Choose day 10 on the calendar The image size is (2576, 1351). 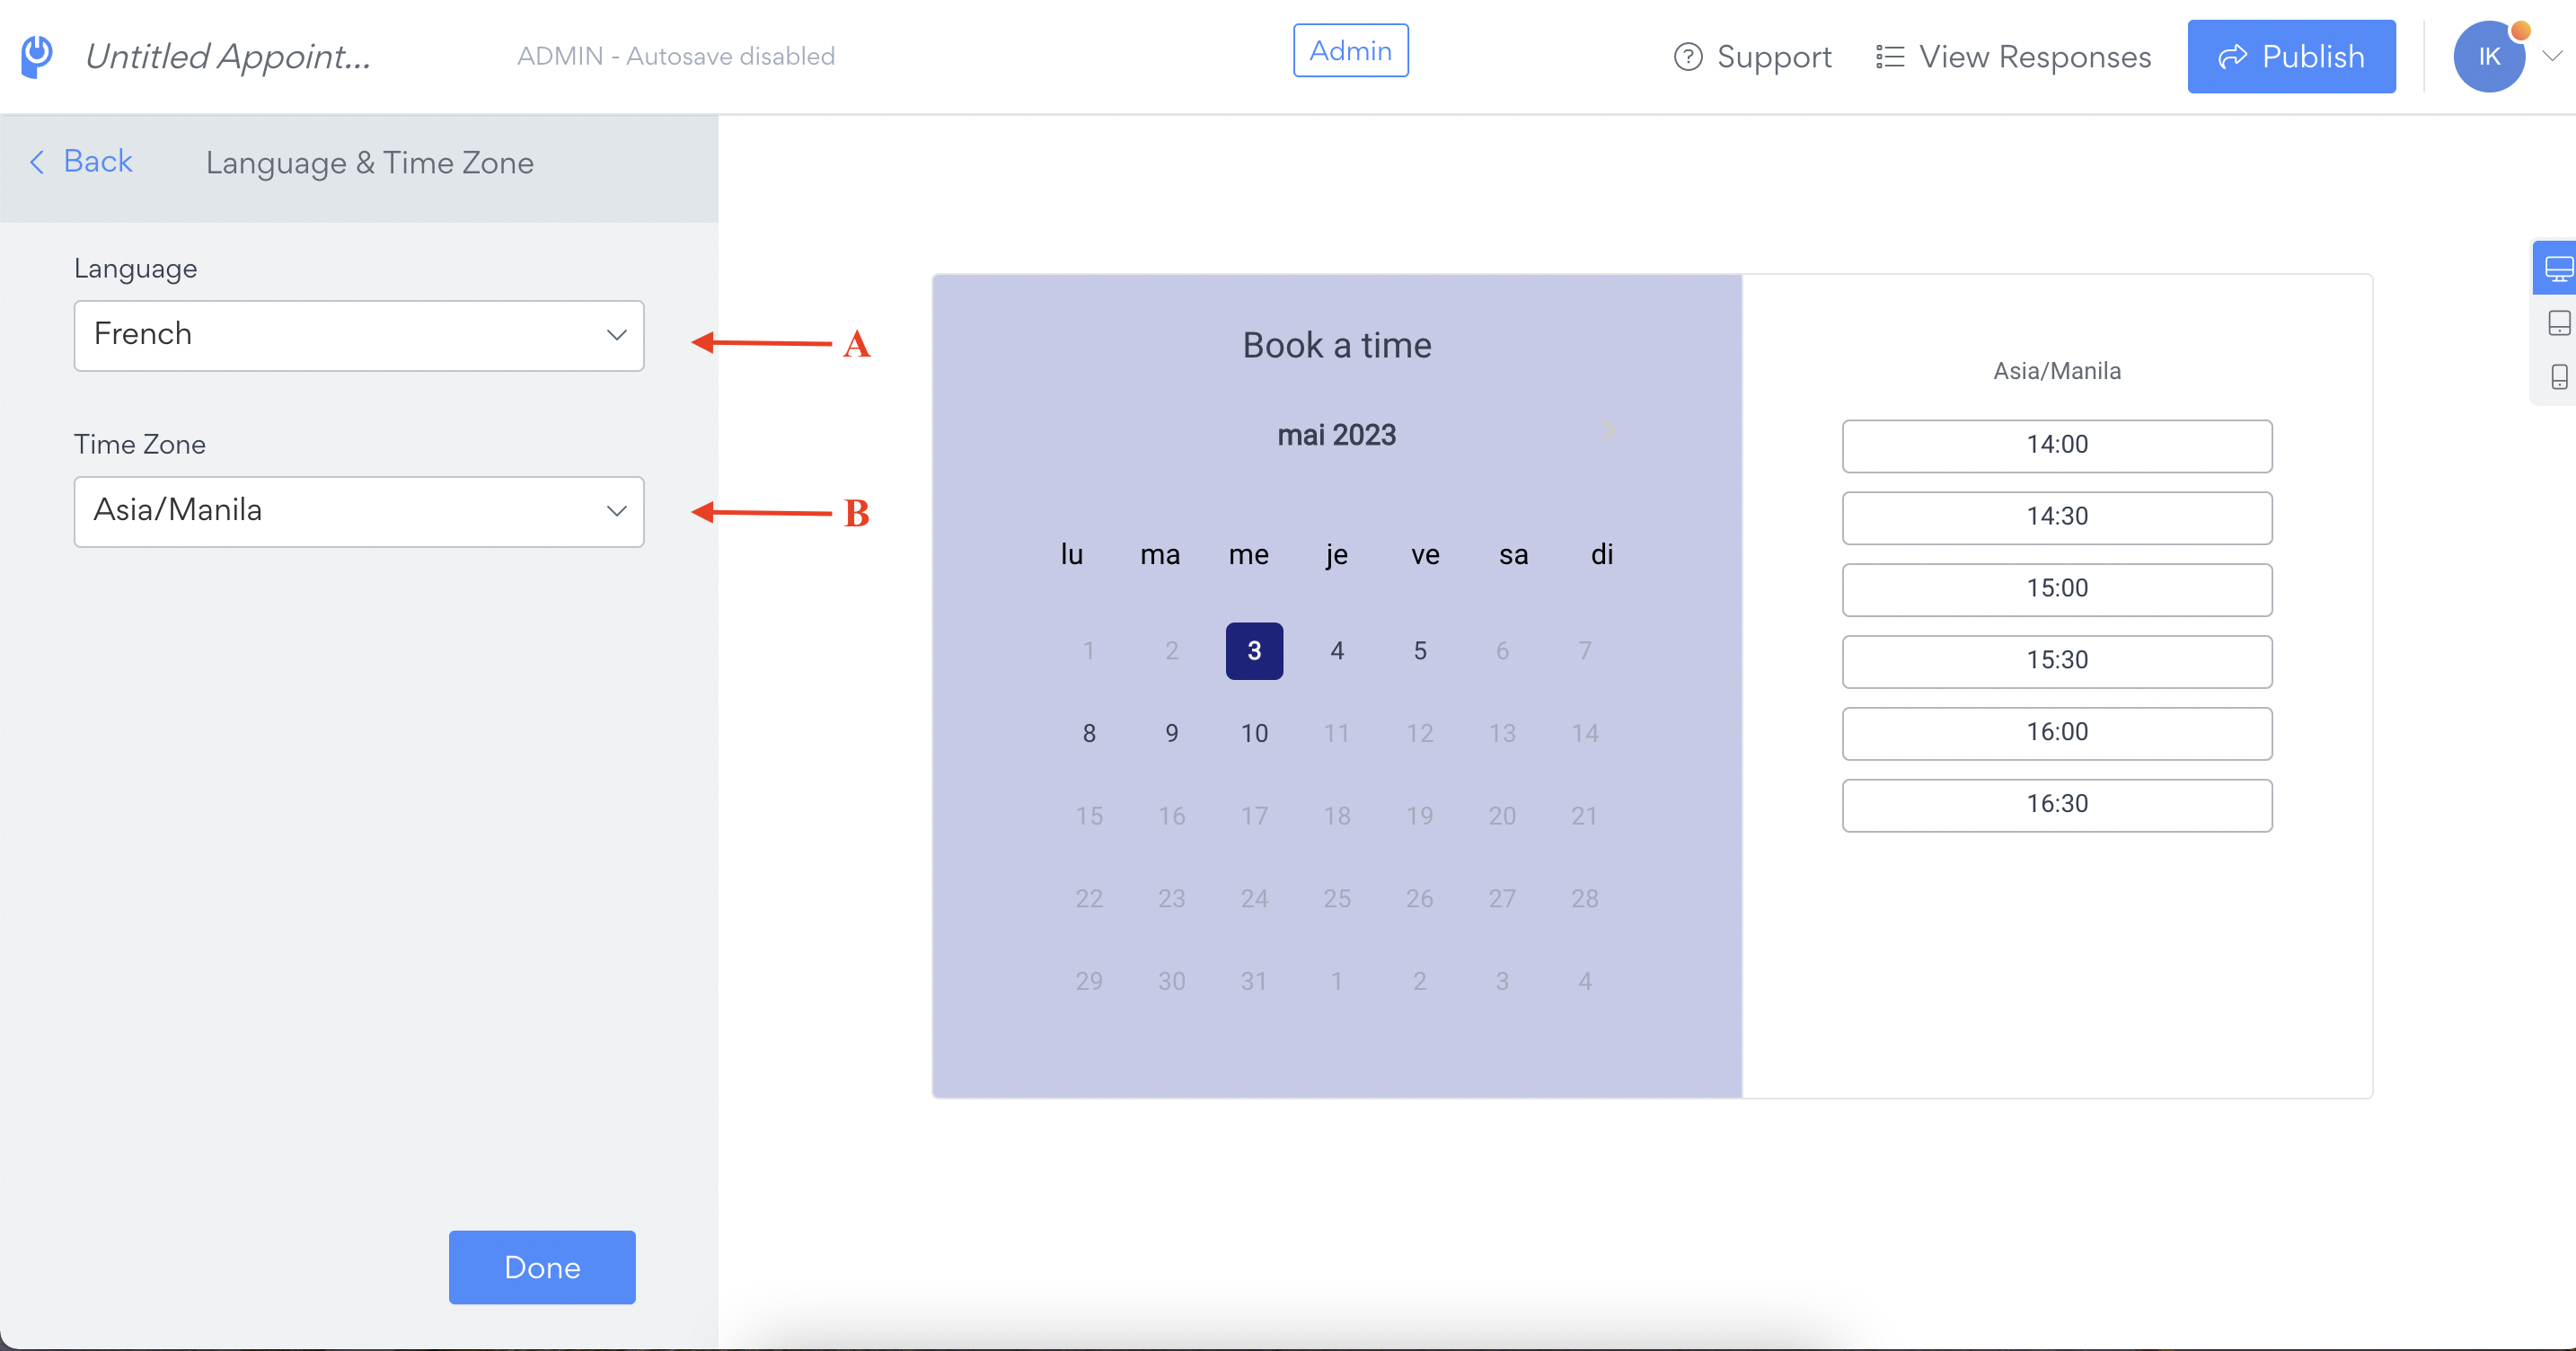click(x=1254, y=733)
